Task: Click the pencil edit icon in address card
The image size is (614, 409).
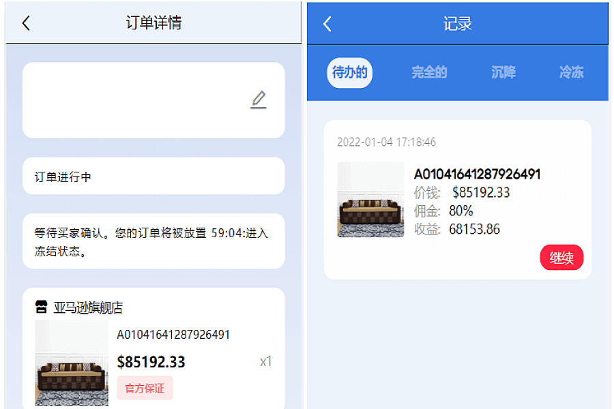Action: [x=259, y=100]
